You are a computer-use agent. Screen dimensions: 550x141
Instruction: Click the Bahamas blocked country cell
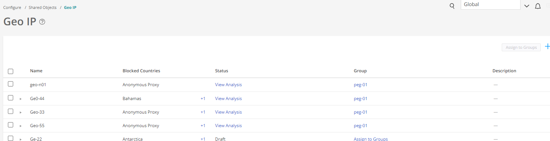(132, 98)
